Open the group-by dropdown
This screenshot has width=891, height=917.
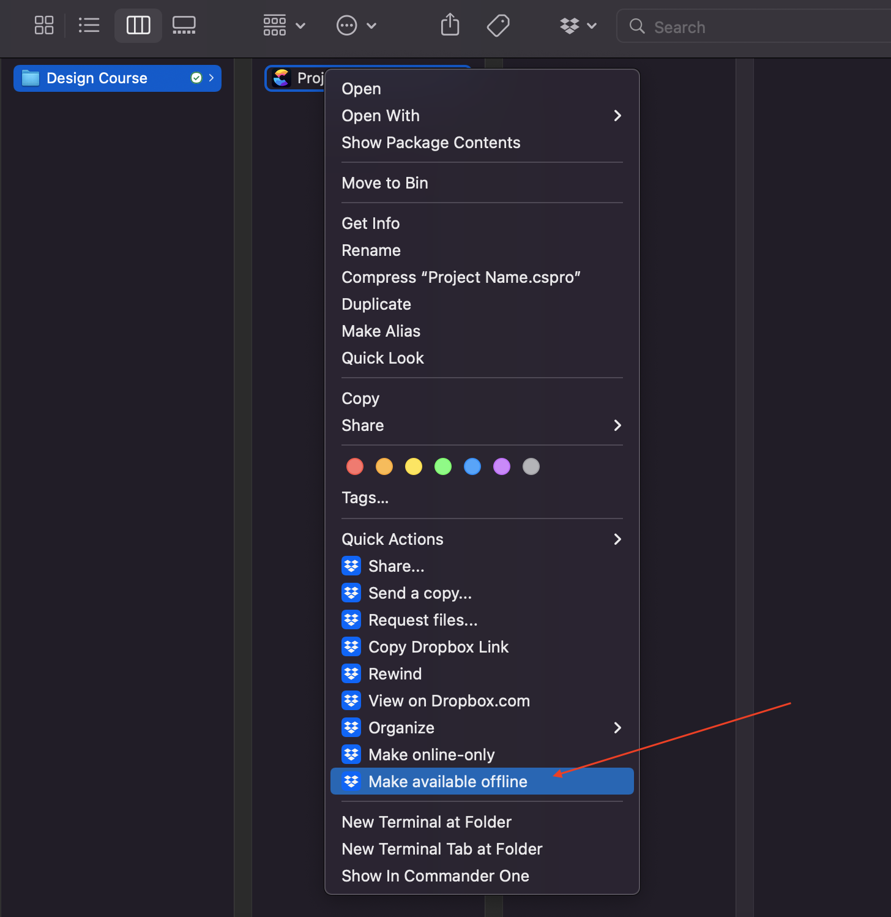[x=284, y=26]
